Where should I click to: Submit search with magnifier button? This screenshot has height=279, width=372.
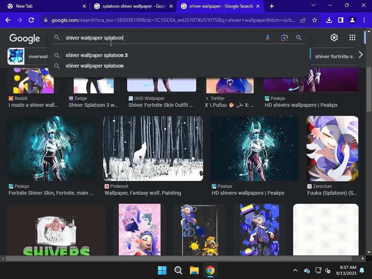(299, 38)
